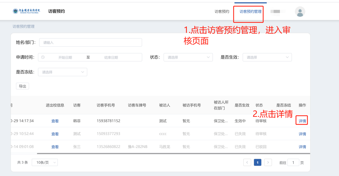The image size is (339, 176).
Task: Click 查看 for visitor 测试
Action: point(55,134)
